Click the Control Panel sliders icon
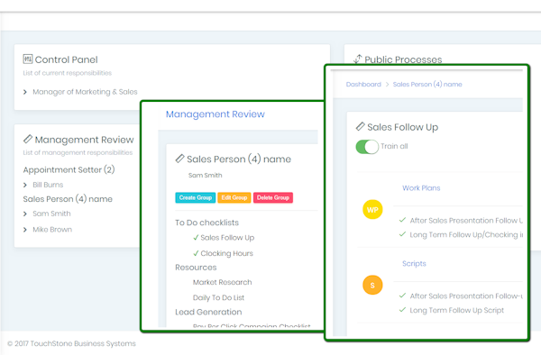Viewport: 541px width, 355px height. coord(28,59)
